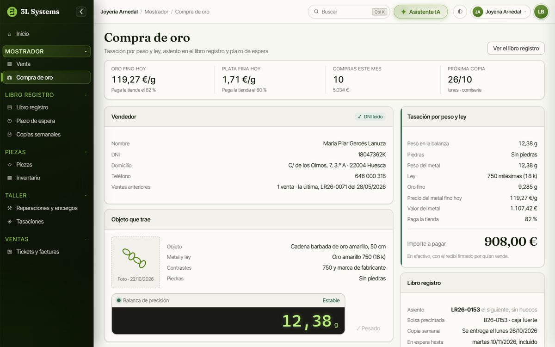
Task: Open Inicio home icon in sidebar
Action: 10,34
